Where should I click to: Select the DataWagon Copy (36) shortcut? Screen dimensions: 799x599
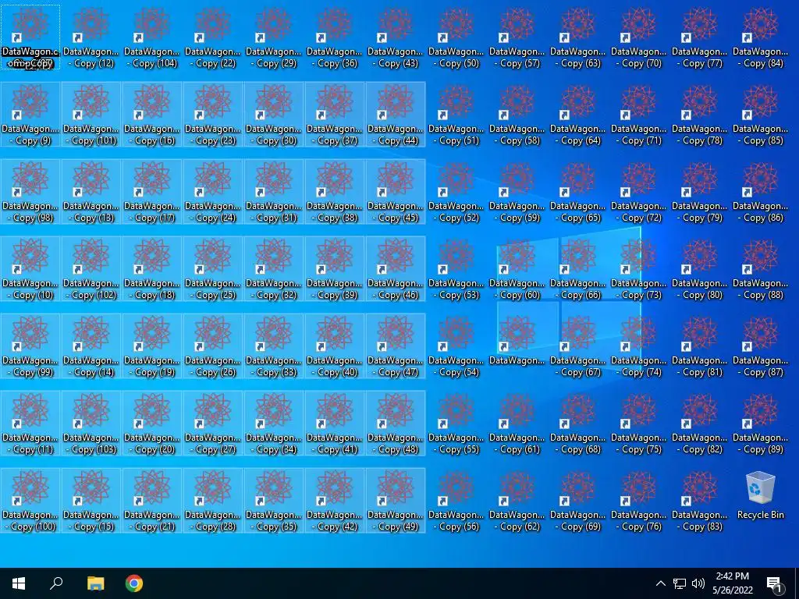coord(334,37)
